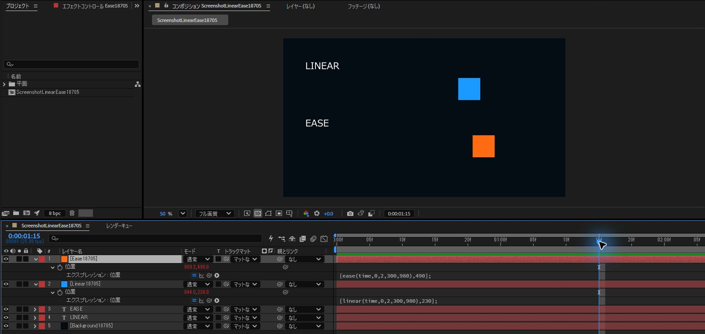The width and height of the screenshot is (705, 334).
Task: Hide the Background18705 layer
Action: pos(6,326)
